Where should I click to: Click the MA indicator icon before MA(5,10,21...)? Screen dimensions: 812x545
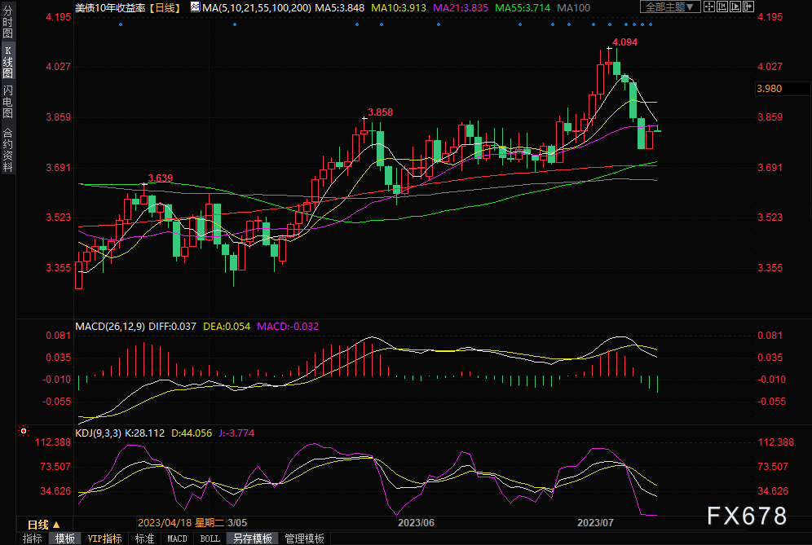tap(195, 7)
